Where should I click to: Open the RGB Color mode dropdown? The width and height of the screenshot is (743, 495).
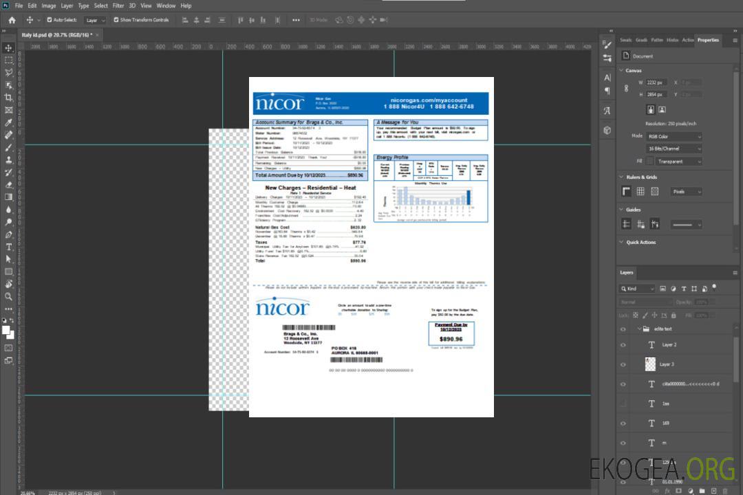pos(674,136)
